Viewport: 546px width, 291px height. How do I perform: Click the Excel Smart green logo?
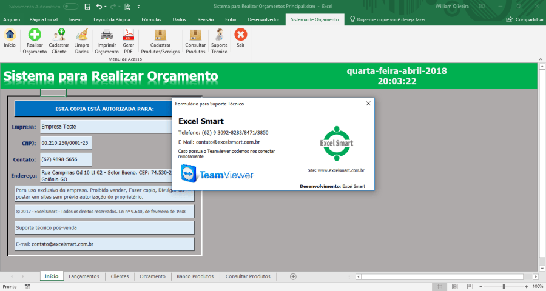pos(336,144)
